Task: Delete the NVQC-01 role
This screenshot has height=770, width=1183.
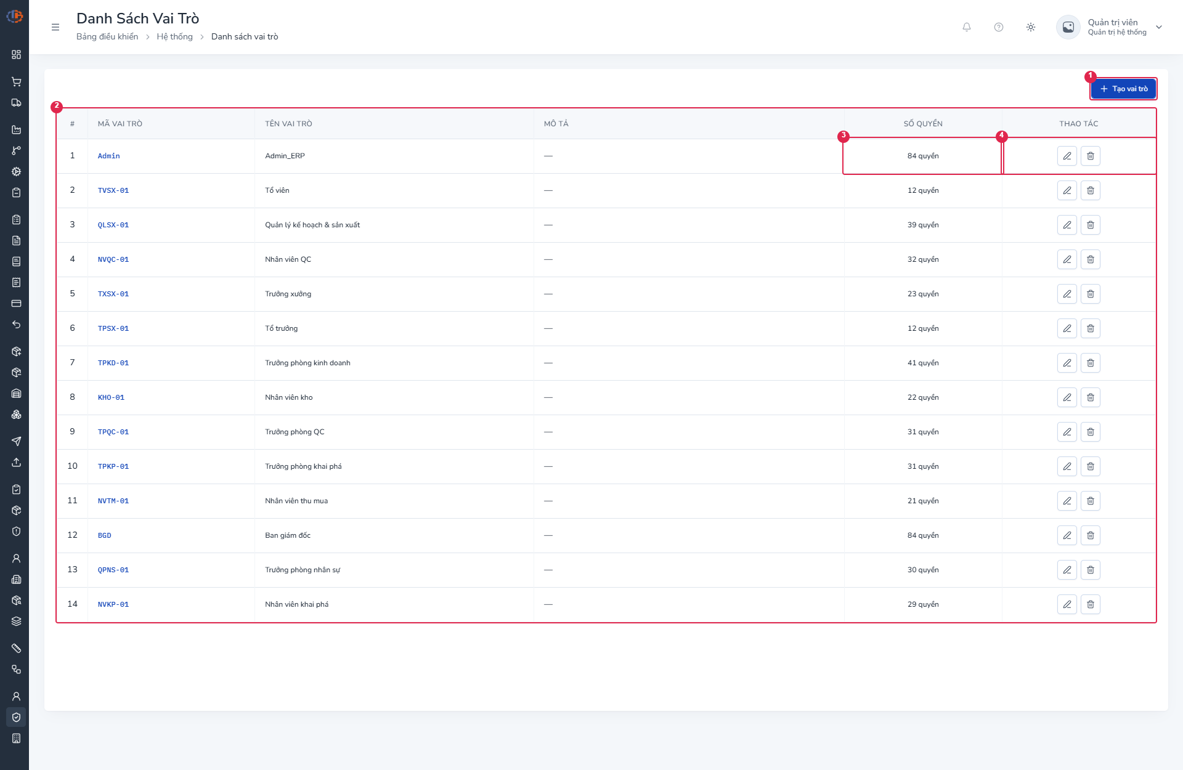Action: 1091,259
